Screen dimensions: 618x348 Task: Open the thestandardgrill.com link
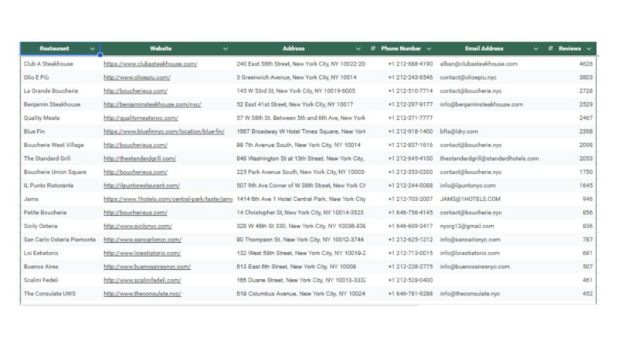(x=140, y=159)
